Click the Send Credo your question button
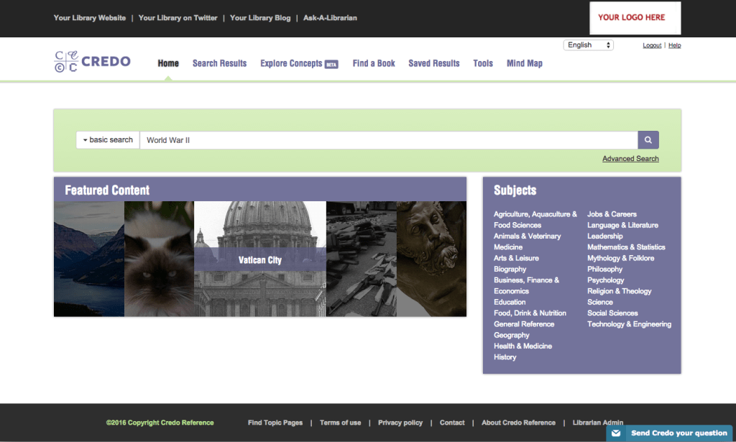 pos(678,433)
